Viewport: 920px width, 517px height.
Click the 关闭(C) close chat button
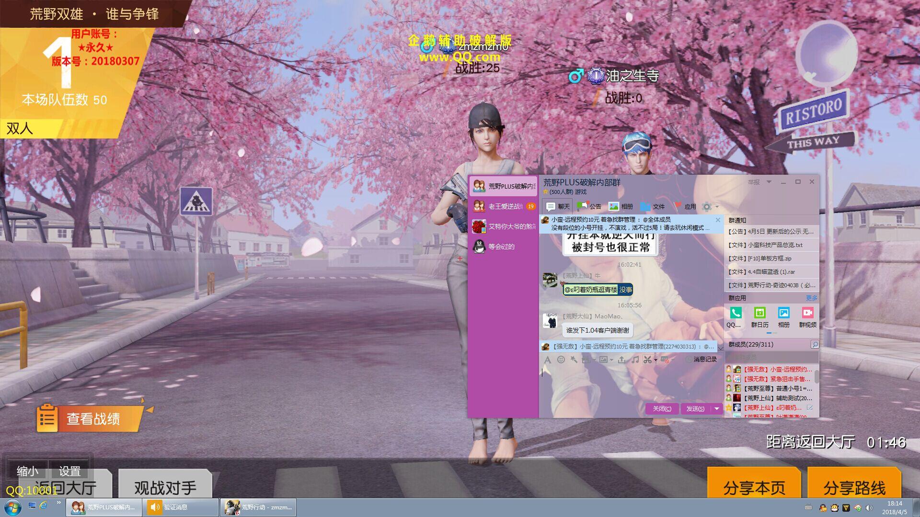(662, 408)
